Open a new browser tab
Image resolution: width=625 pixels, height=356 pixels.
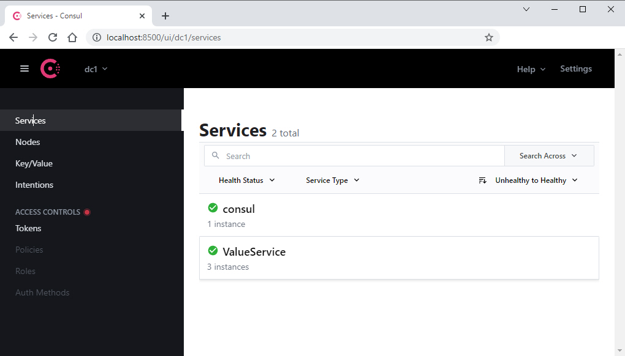165,16
